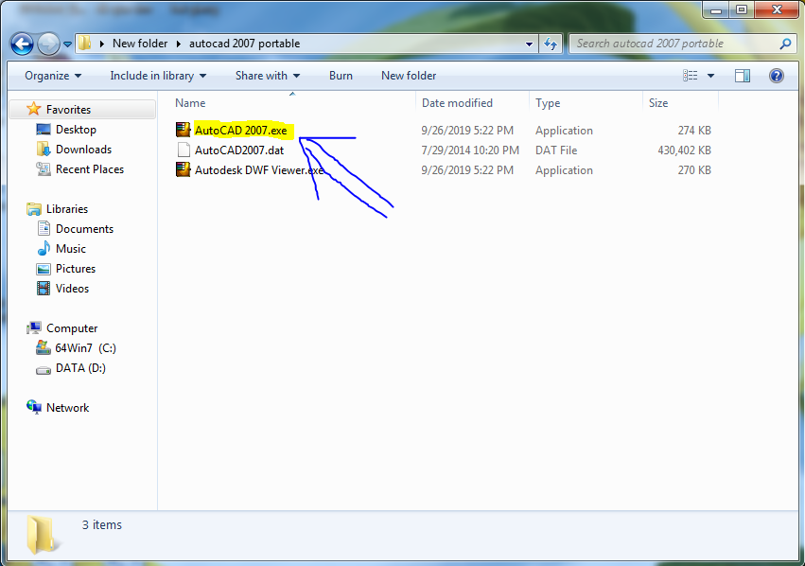Sort files by Date modified column
805x566 pixels.
point(457,103)
